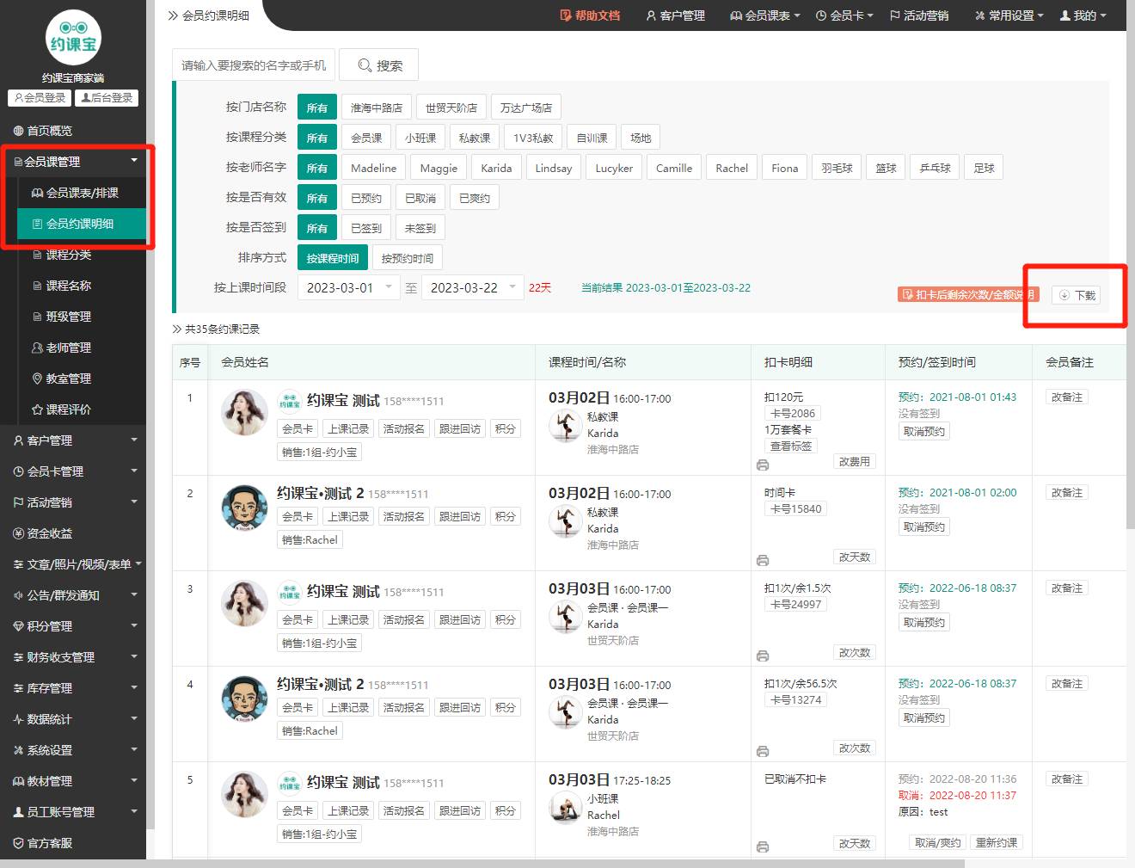Open 官方客服 in sidebar
Image resolution: width=1135 pixels, height=868 pixels.
(73, 843)
